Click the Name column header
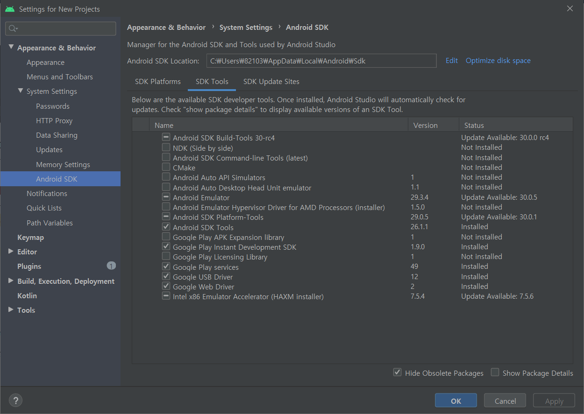Image resolution: width=584 pixels, height=414 pixels. tap(278, 125)
